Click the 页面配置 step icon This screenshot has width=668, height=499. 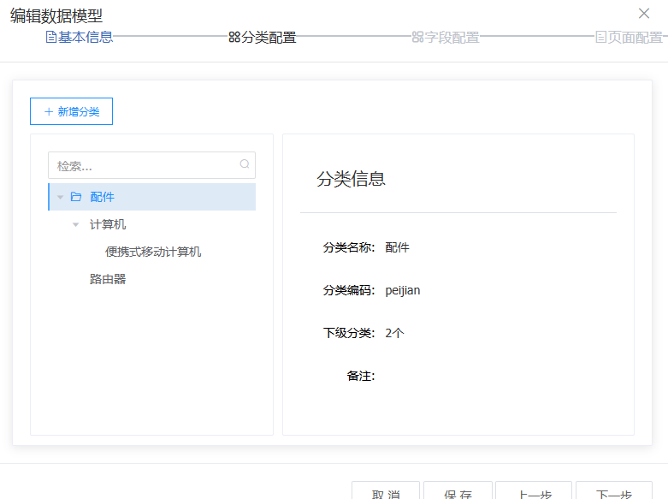tap(600, 38)
